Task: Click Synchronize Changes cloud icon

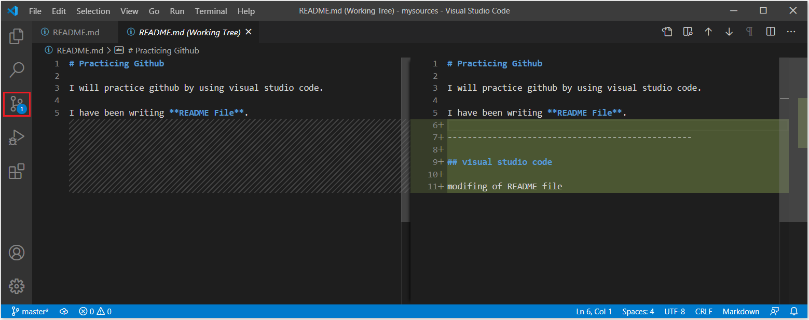Action: [64, 311]
